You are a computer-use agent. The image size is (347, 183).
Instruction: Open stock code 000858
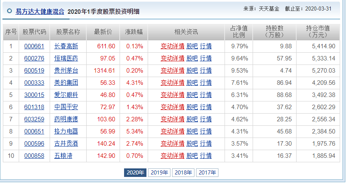(x=34, y=156)
